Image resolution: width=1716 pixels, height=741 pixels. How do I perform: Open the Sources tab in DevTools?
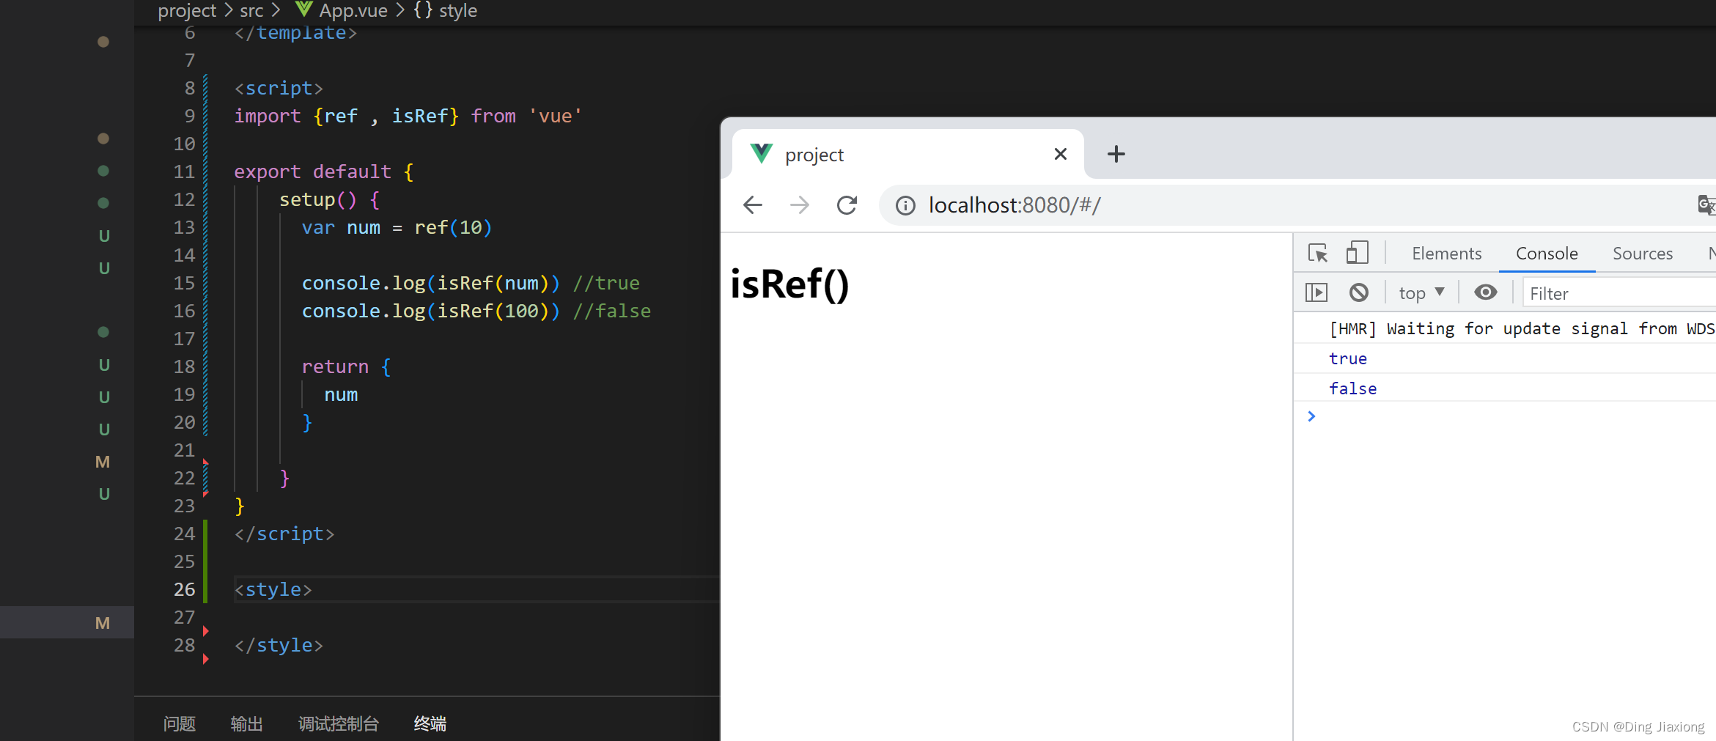1643,254
